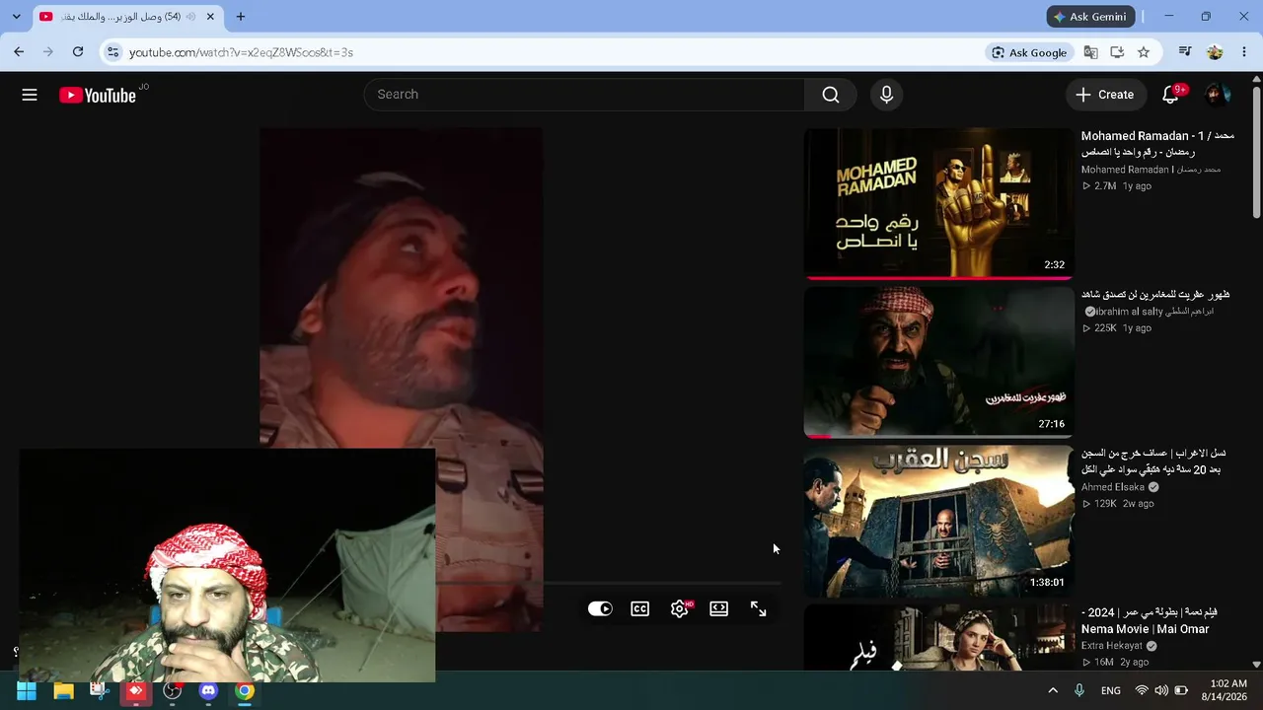Image resolution: width=1263 pixels, height=710 pixels.
Task: Open Discord from the taskbar
Action: [208, 691]
